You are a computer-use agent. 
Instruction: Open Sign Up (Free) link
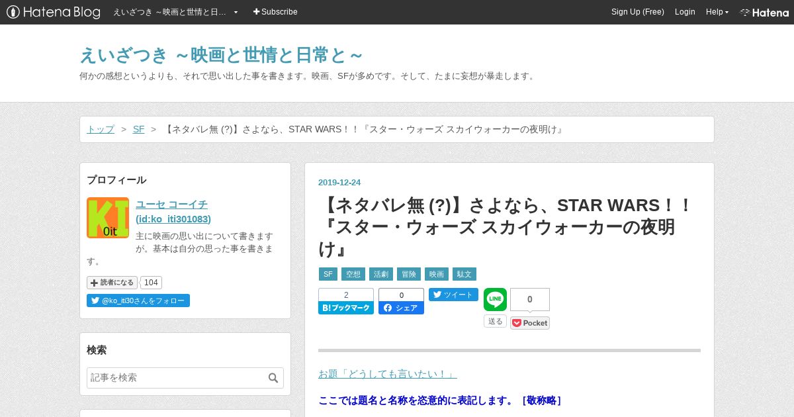pos(637,12)
